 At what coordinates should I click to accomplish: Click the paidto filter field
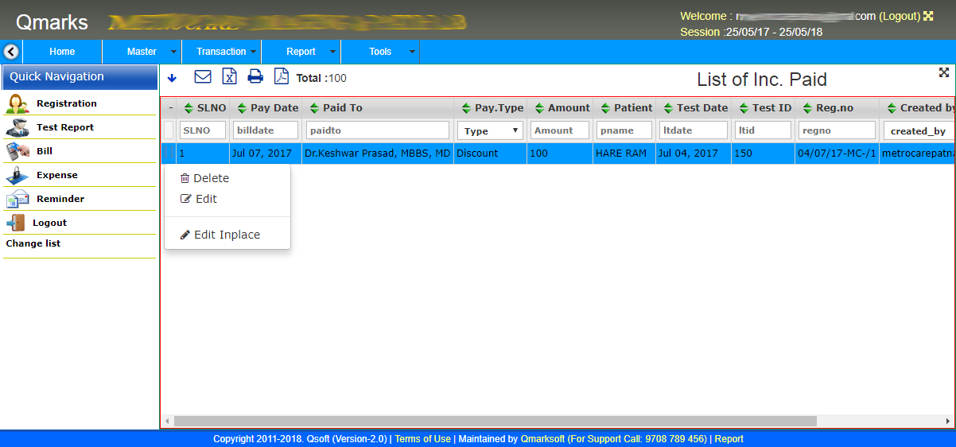(x=378, y=130)
